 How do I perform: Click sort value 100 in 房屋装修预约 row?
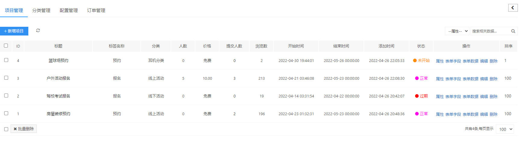point(508,114)
